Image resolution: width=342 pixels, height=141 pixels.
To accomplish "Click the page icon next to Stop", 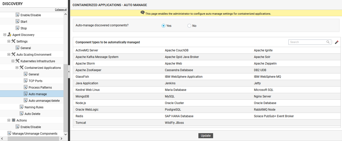I will point(18,28).
